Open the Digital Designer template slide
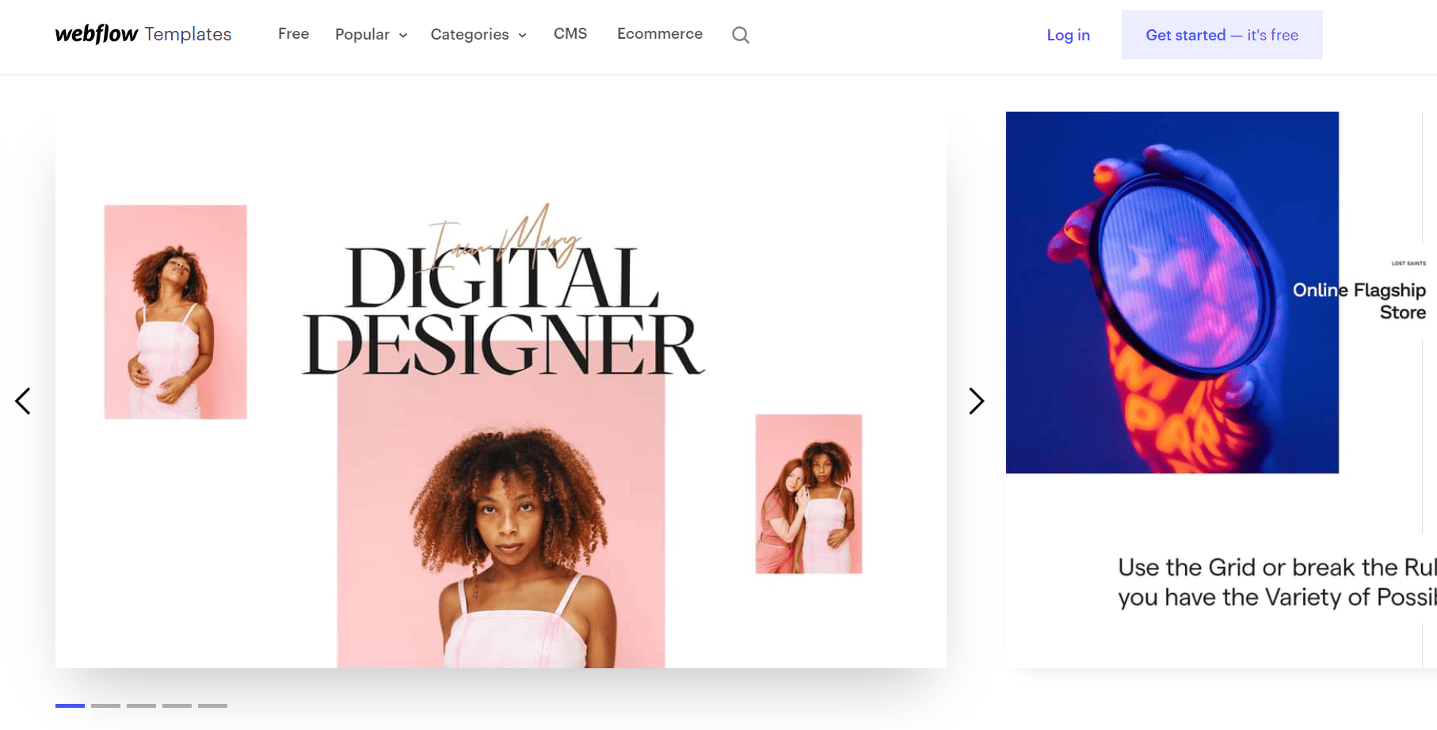Image resolution: width=1437 pixels, height=730 pixels. point(501,390)
